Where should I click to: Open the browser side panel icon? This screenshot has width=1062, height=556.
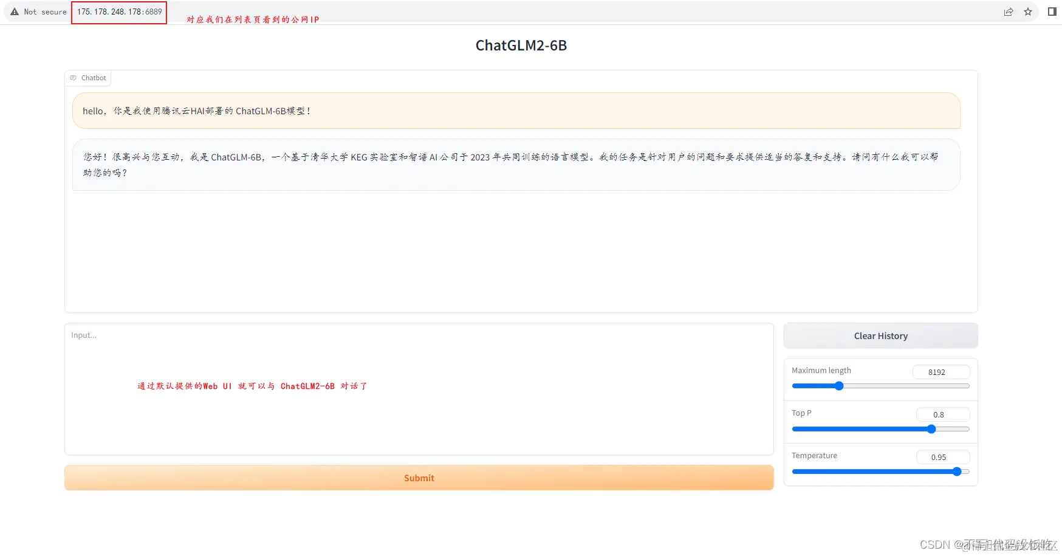click(1052, 12)
